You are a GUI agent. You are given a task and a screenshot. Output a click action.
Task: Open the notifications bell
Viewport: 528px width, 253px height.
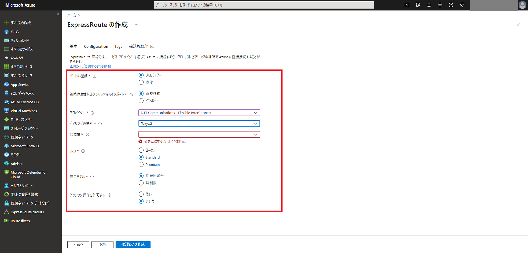(x=429, y=5)
